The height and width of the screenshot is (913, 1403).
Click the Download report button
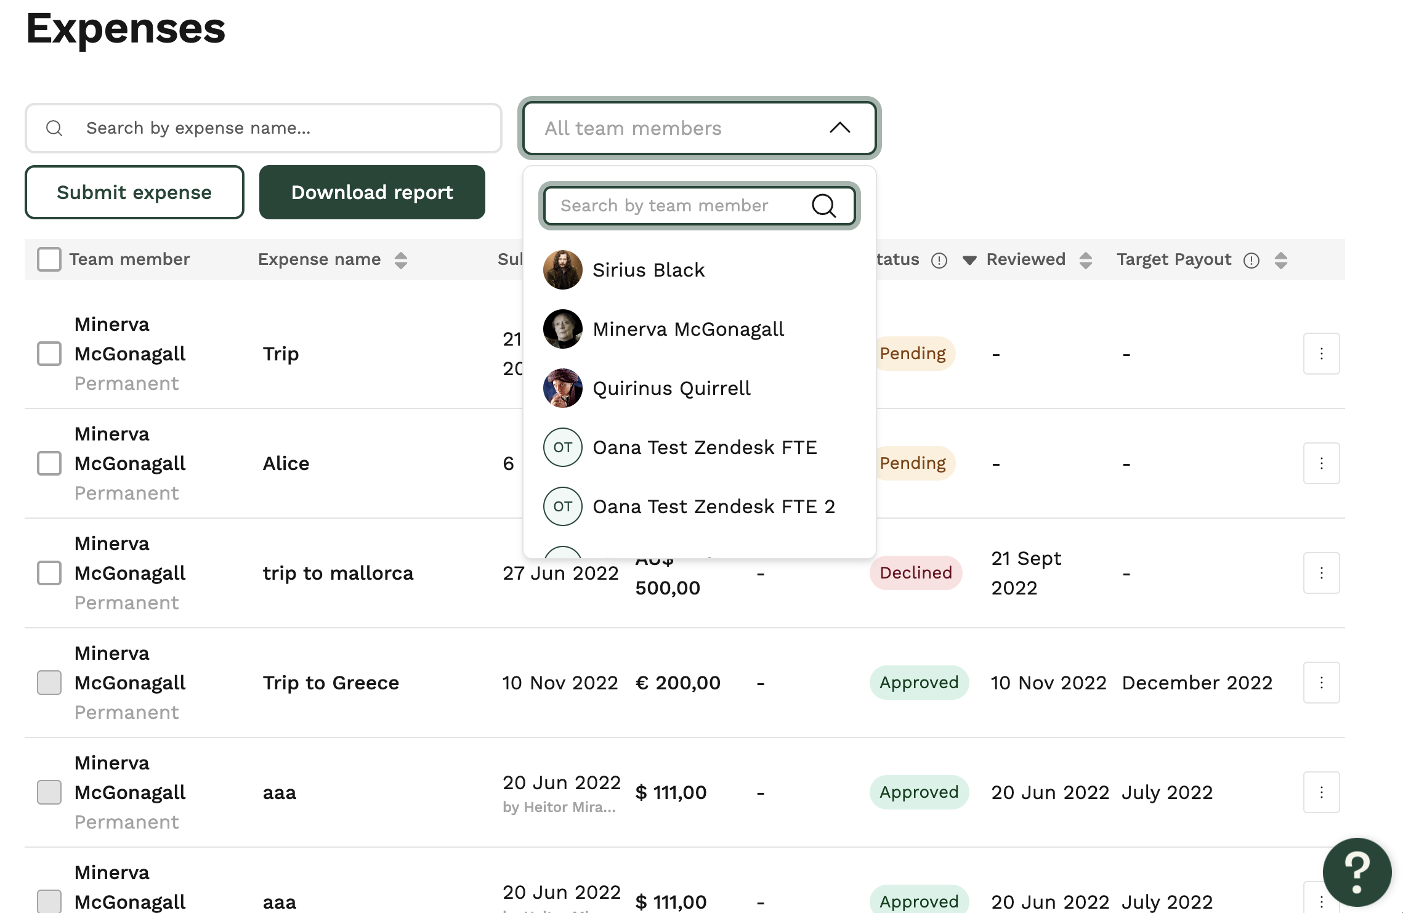pos(372,192)
